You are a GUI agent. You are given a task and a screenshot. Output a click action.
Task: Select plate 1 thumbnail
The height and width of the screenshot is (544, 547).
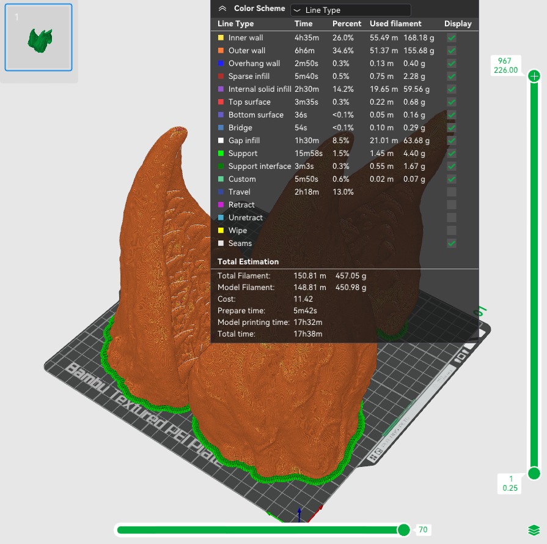[x=39, y=37]
